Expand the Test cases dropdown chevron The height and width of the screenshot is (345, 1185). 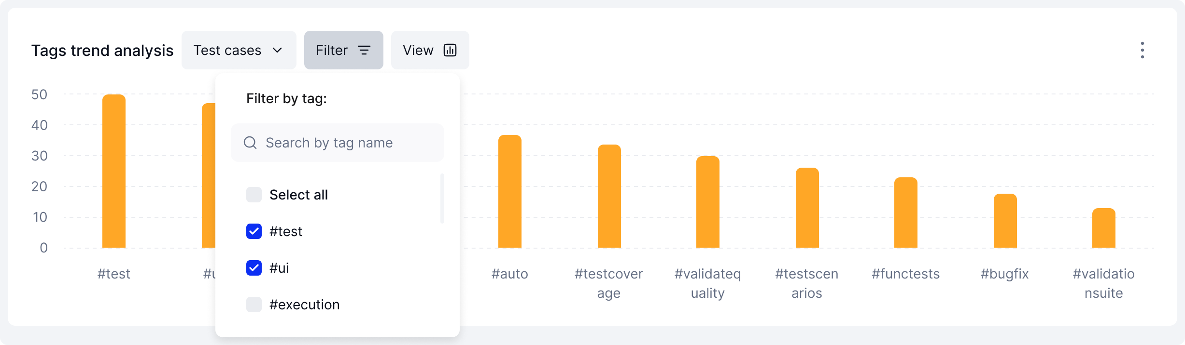277,50
